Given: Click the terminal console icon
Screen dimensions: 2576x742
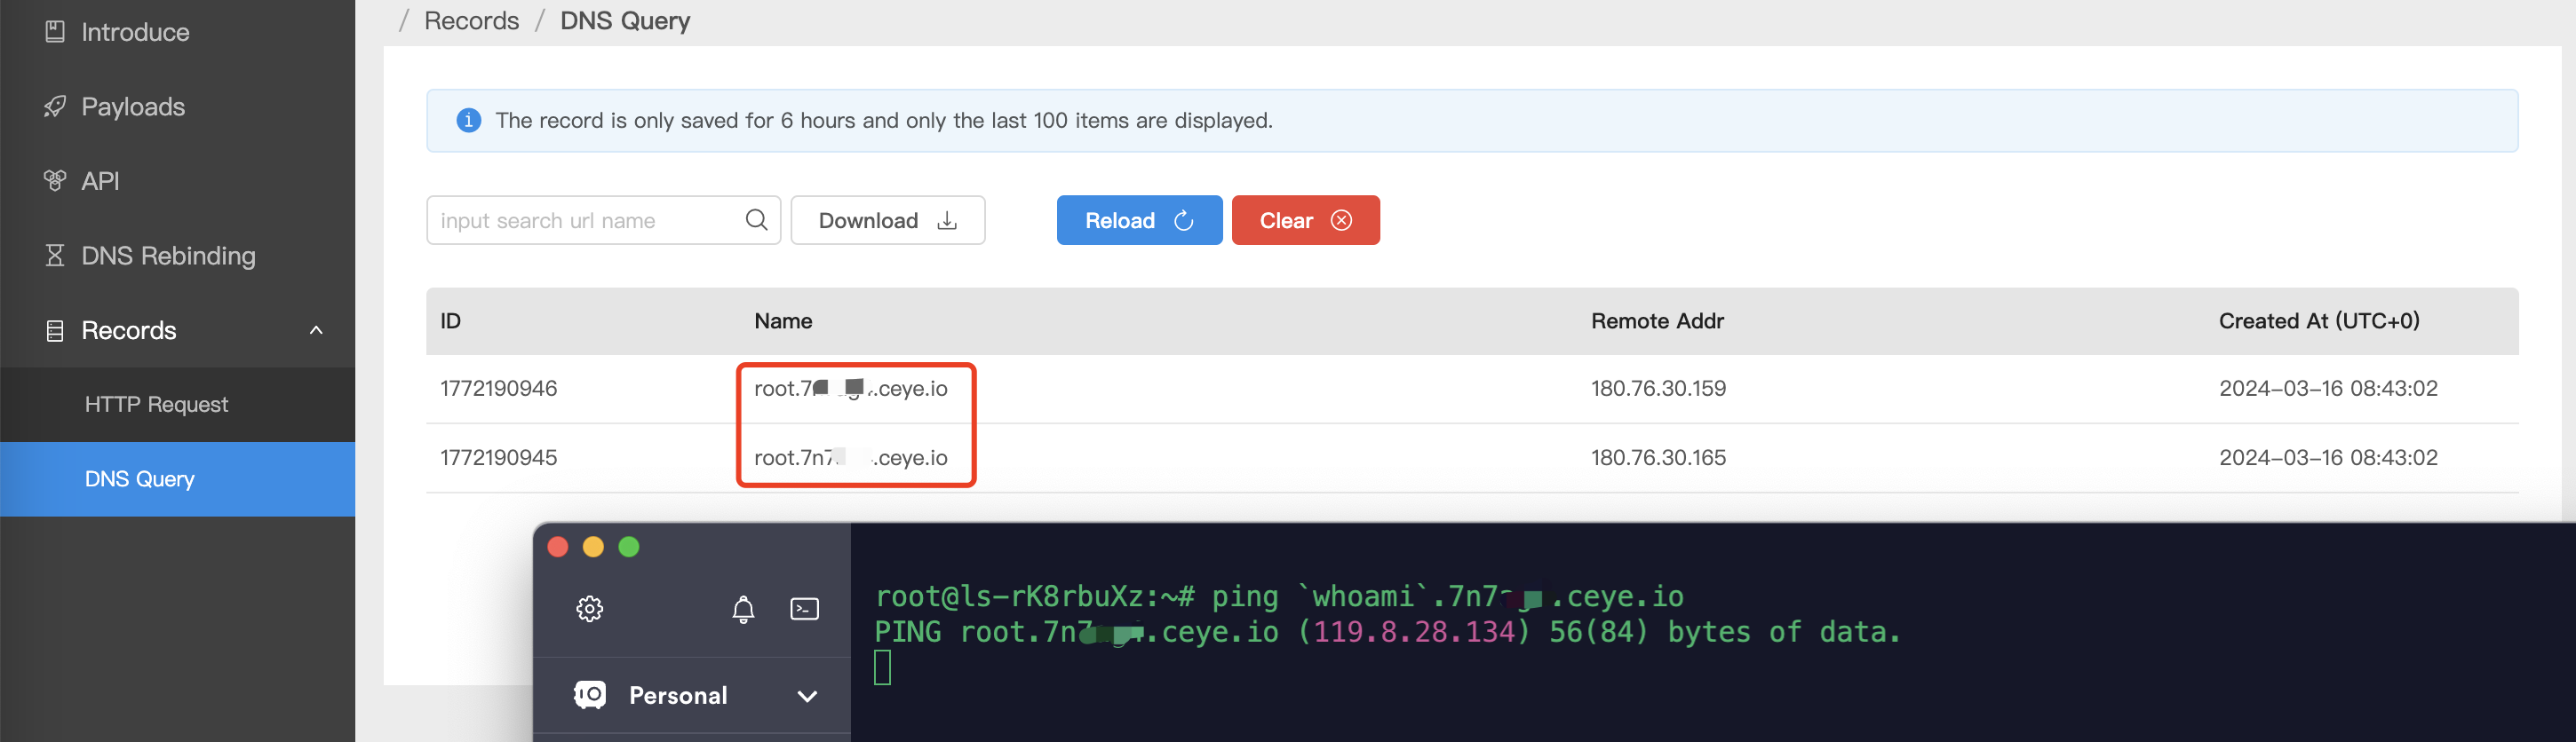Looking at the screenshot, I should (x=805, y=609).
